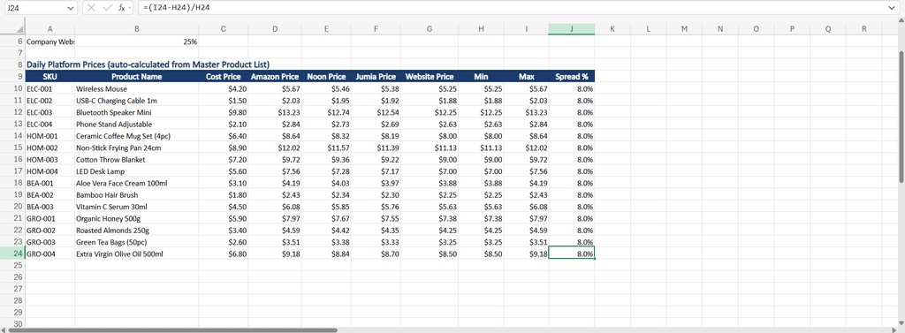Click the SKU header cell
Image resolution: width=905 pixels, height=333 pixels.
50,77
